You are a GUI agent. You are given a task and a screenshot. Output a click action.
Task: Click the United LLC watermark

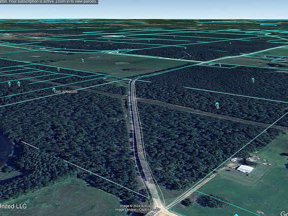tap(13, 206)
